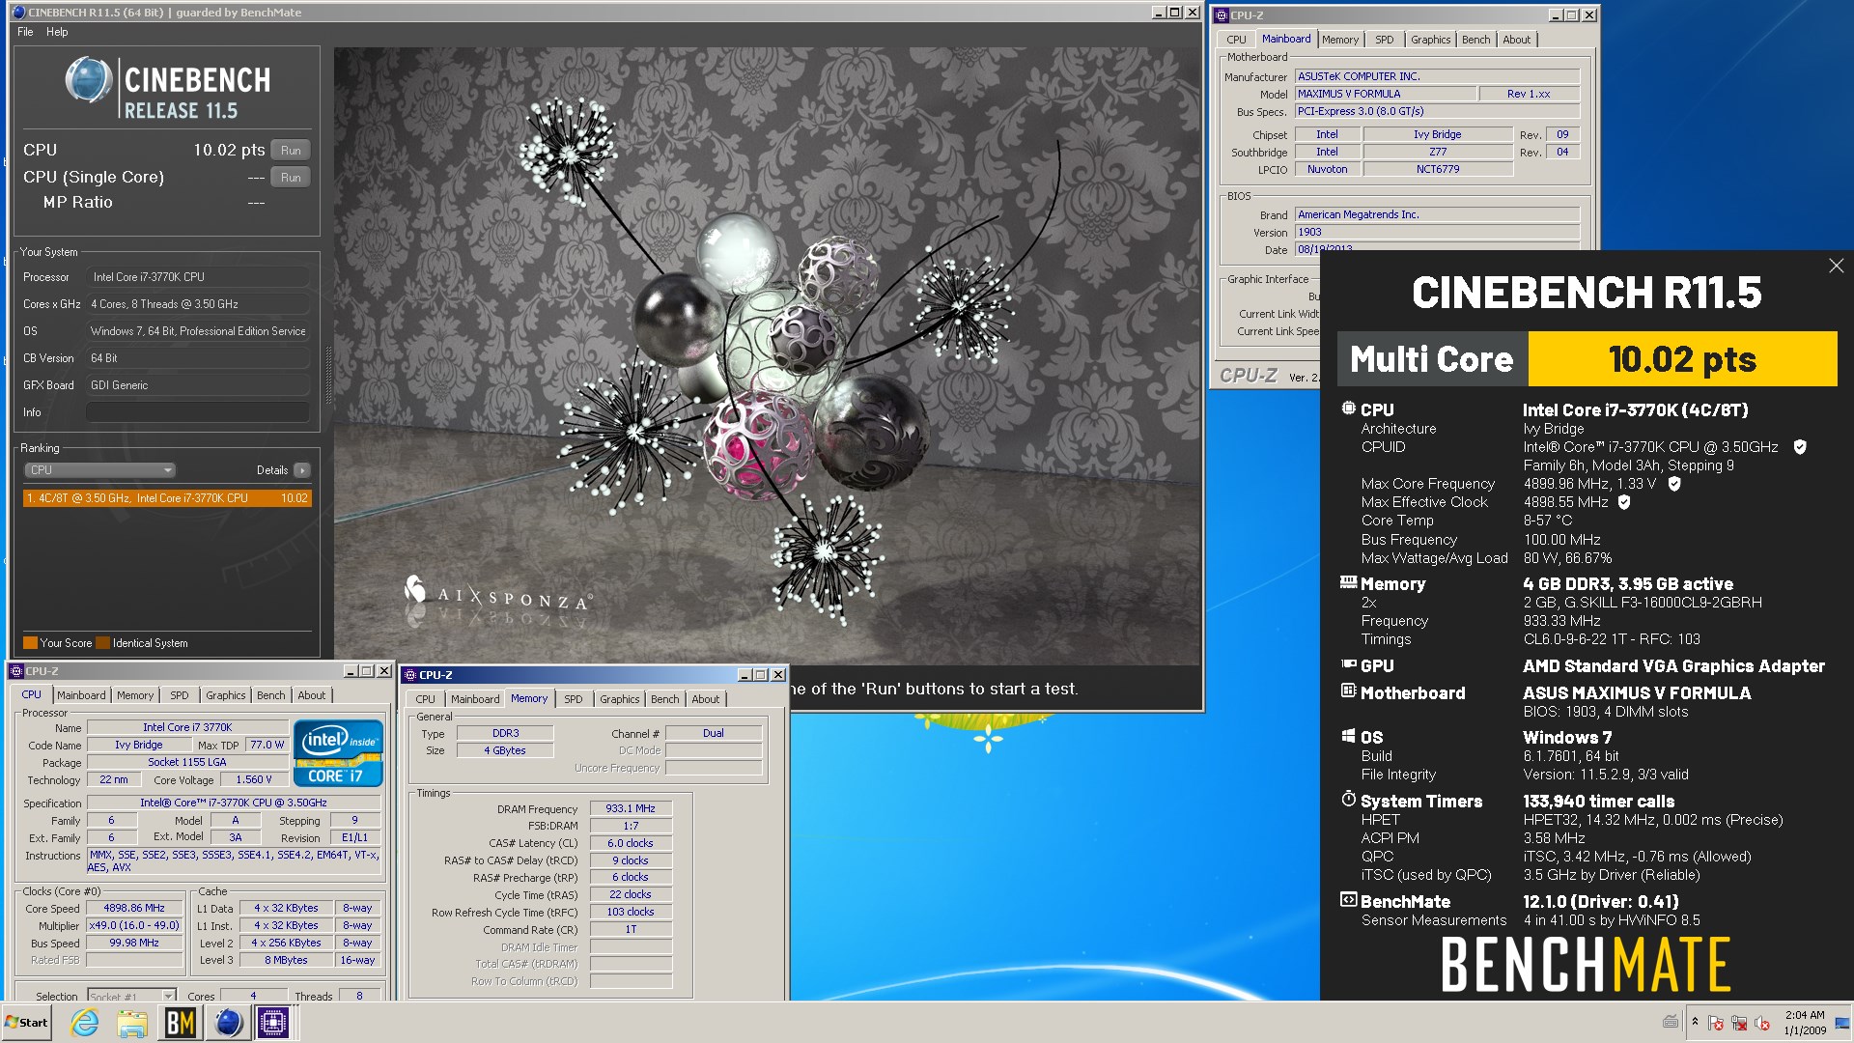This screenshot has height=1043, width=1854.
Task: Click the motherboard Model field MAXIMUS V FORMULA
Action: pos(1386,94)
